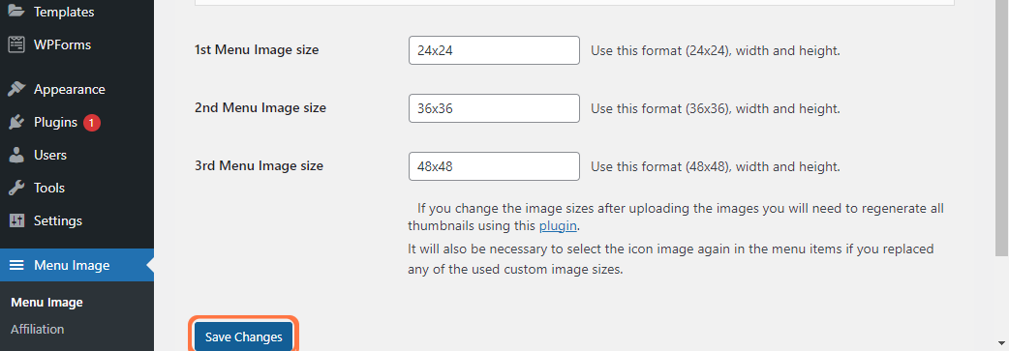Click the red Plugins update badge

click(x=92, y=123)
